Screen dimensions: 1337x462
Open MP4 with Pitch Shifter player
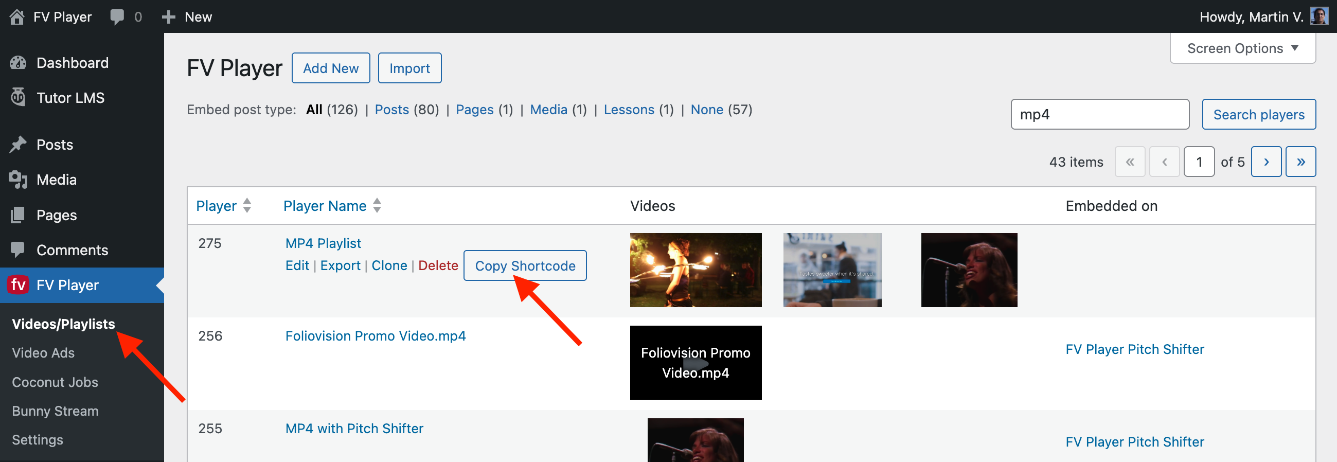(x=354, y=428)
